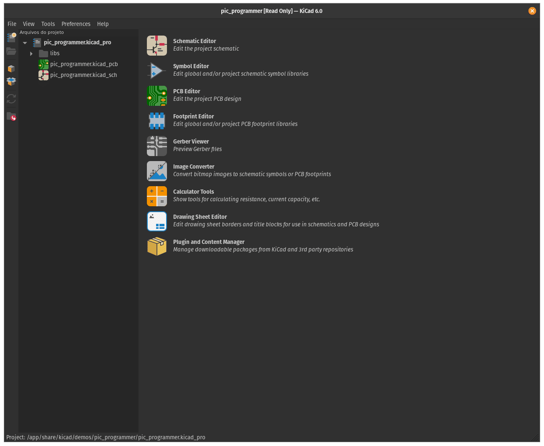
Task: Launch the Footprint Editor icon
Action: point(157,121)
